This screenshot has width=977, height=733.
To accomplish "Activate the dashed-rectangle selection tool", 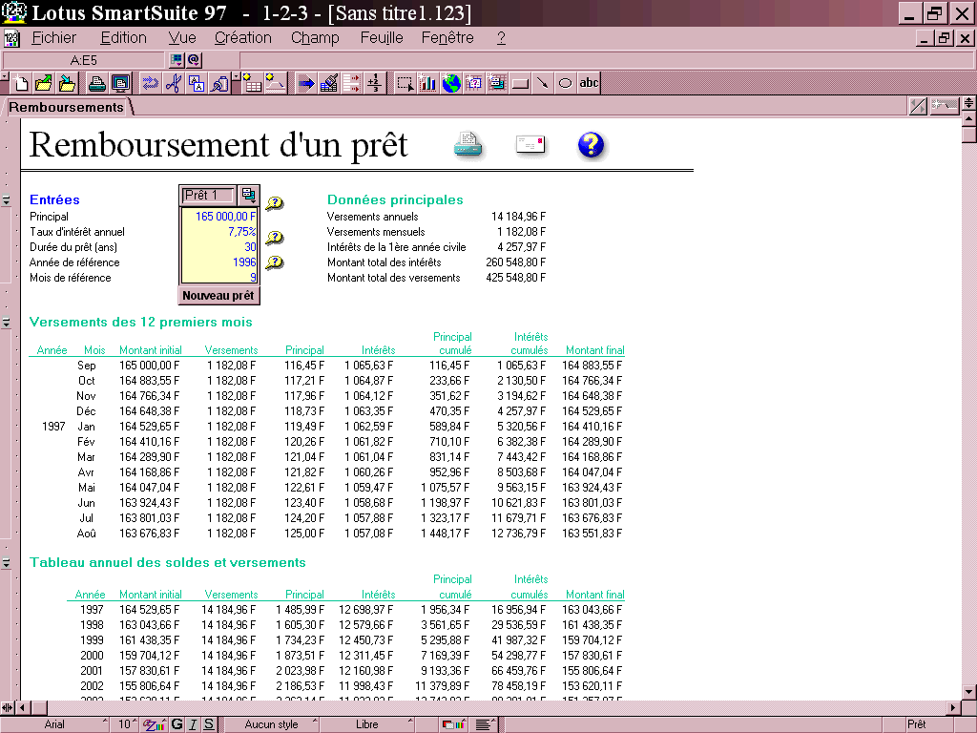I will coord(405,83).
